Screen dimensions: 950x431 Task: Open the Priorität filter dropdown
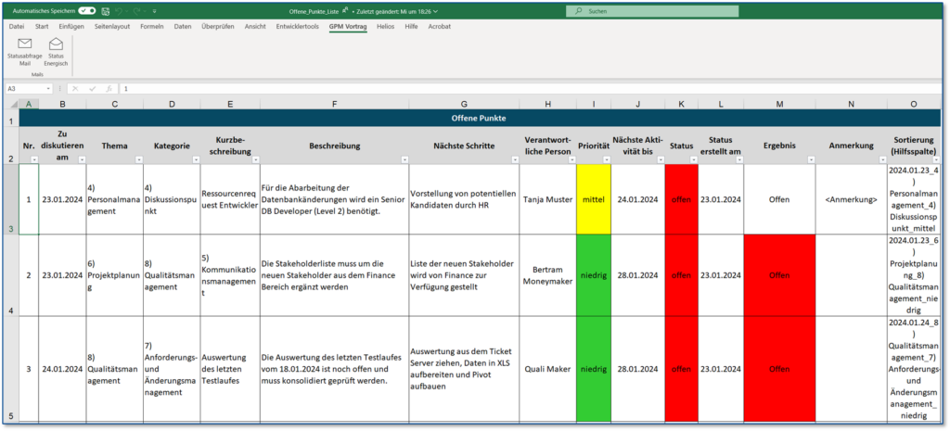[x=607, y=159]
